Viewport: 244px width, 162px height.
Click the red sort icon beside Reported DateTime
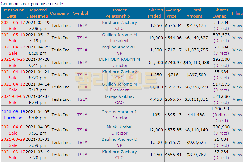(47, 17)
